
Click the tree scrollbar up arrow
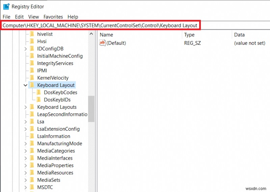[x=91, y=34]
